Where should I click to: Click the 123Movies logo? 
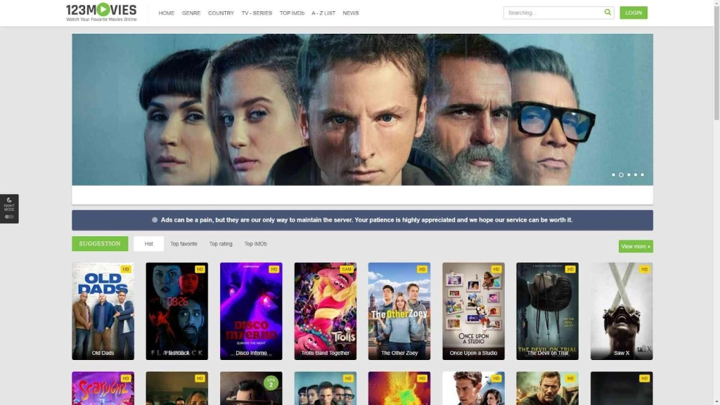point(101,12)
